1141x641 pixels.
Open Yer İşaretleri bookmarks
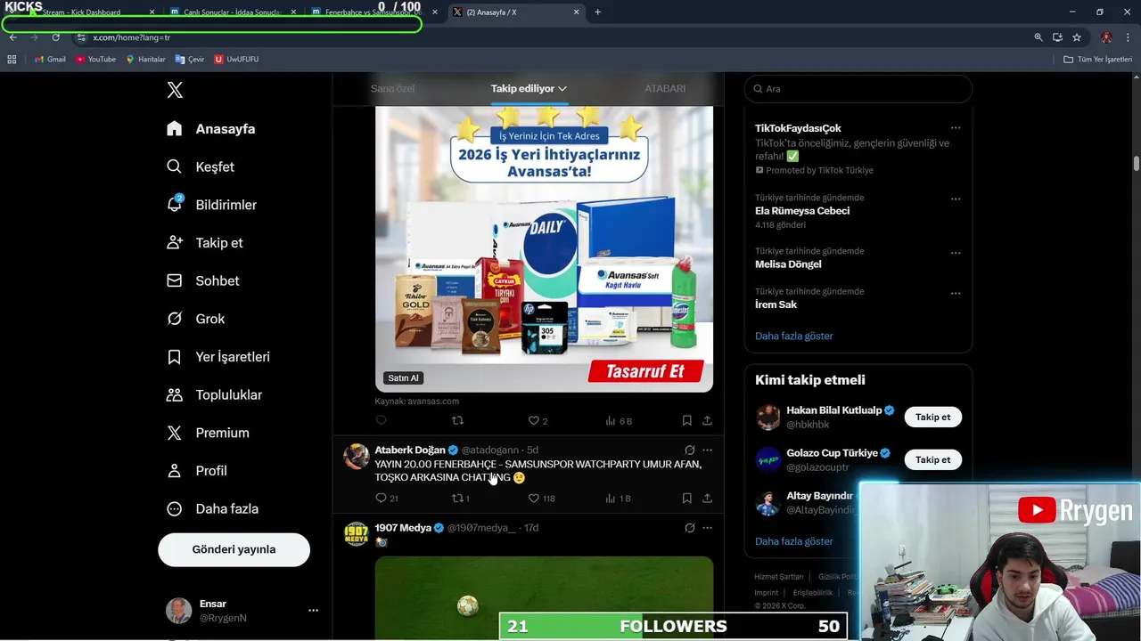click(218, 357)
